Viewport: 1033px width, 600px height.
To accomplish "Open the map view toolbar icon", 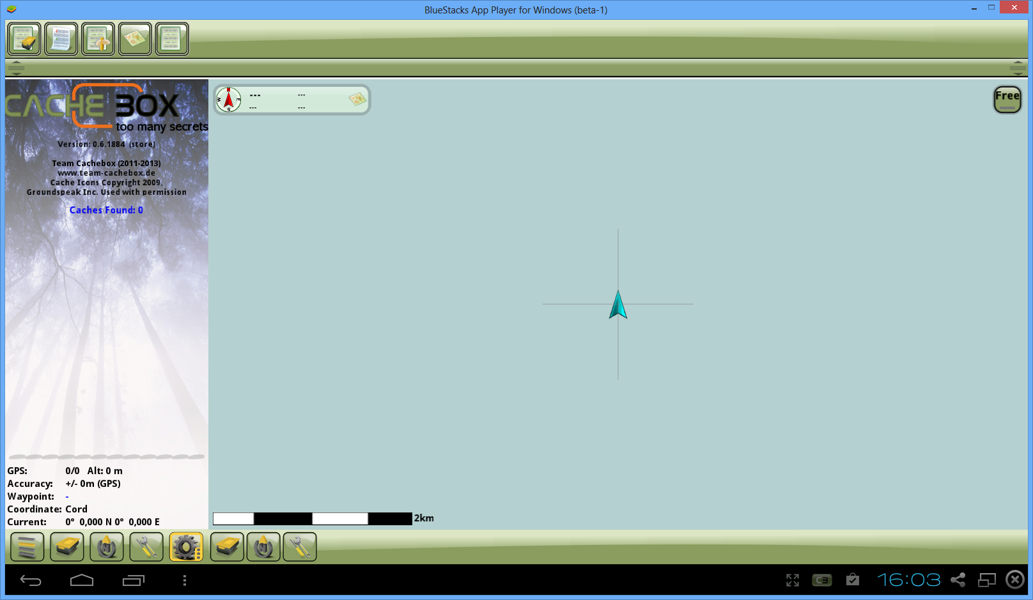I will (x=135, y=39).
